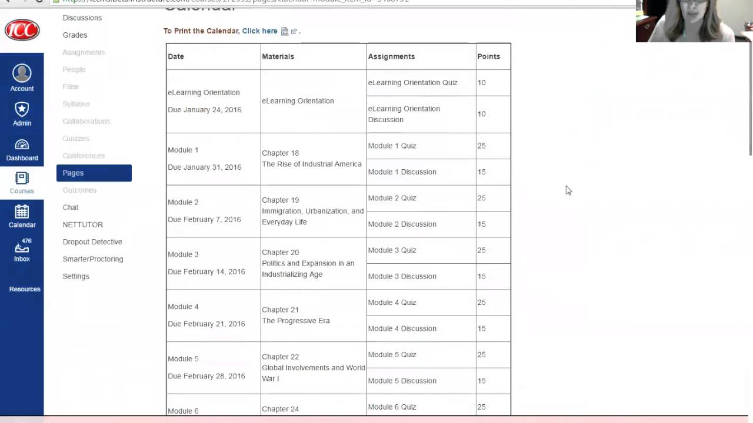Click the Points column header
The height and width of the screenshot is (423, 753).
493,56
